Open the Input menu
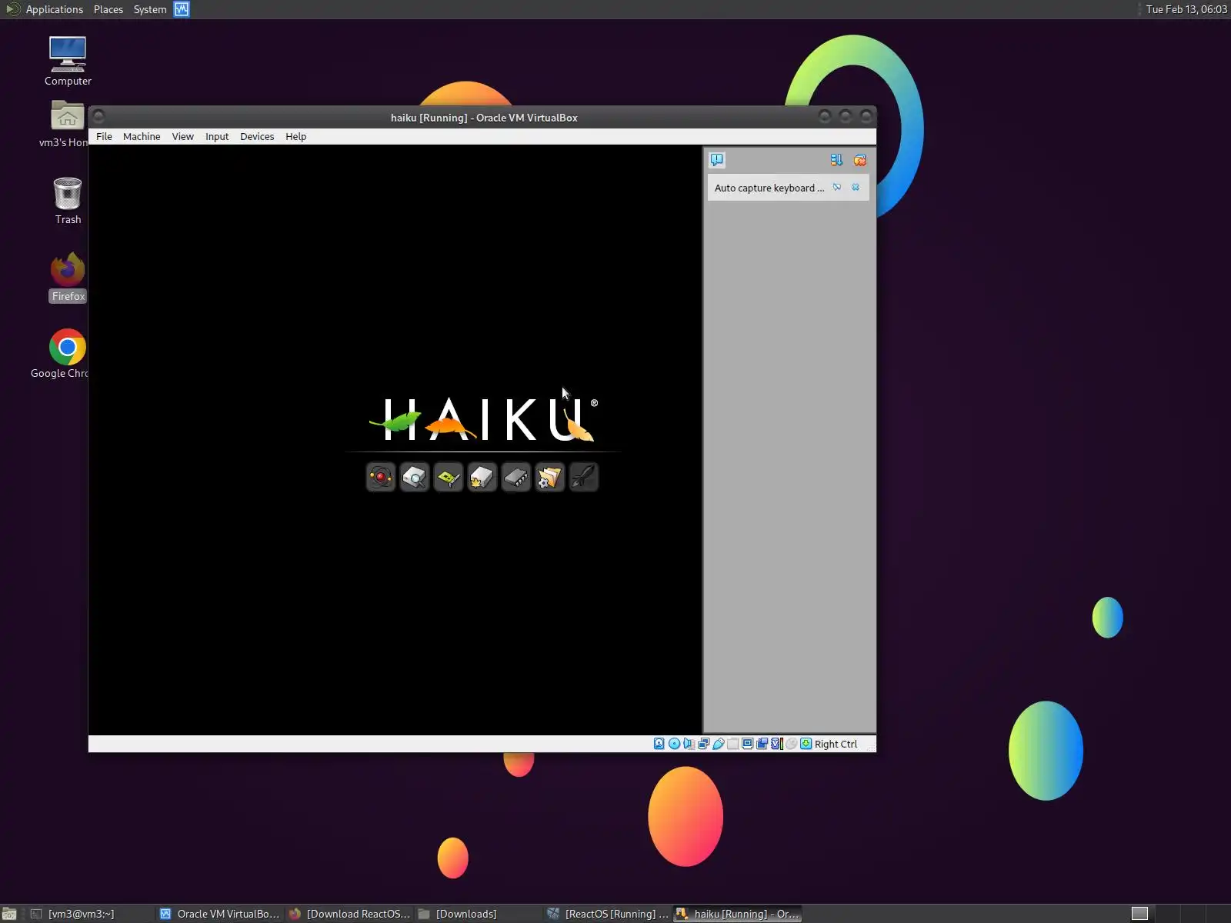This screenshot has width=1231, height=923. point(217,137)
